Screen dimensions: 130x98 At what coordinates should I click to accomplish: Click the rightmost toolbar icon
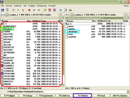tap(70, 10)
